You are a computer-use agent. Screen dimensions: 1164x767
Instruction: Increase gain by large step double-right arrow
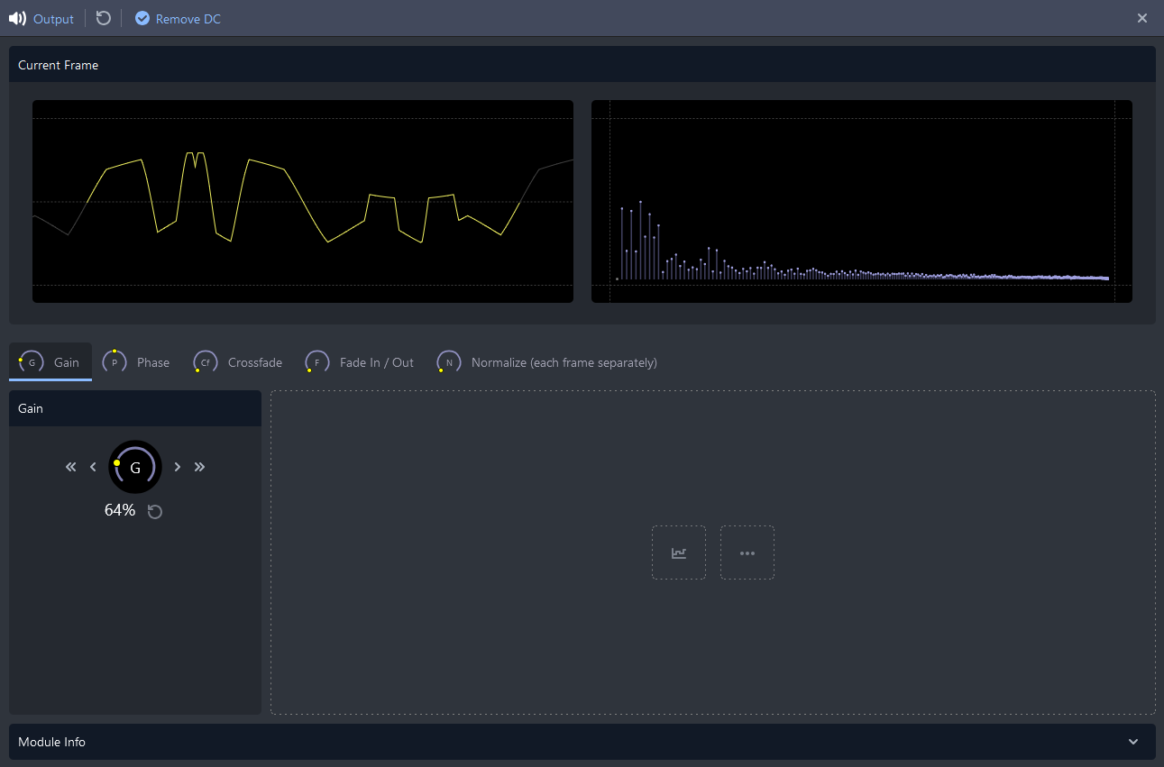pos(200,467)
